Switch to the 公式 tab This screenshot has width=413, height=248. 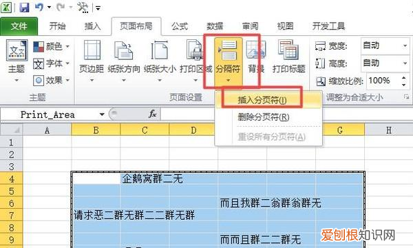tap(180, 26)
